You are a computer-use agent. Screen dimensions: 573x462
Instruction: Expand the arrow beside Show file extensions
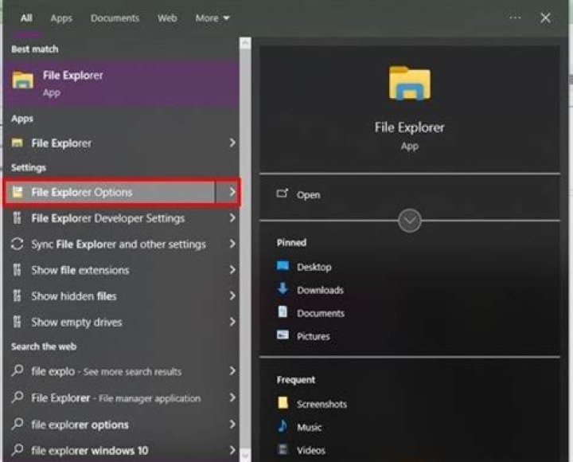point(232,269)
